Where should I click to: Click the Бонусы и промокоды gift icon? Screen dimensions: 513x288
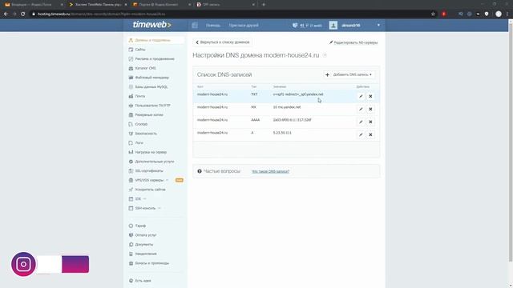[131, 263]
